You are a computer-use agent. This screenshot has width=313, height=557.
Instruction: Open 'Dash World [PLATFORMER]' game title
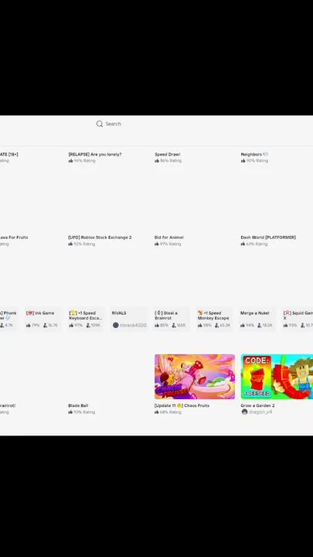click(x=268, y=237)
